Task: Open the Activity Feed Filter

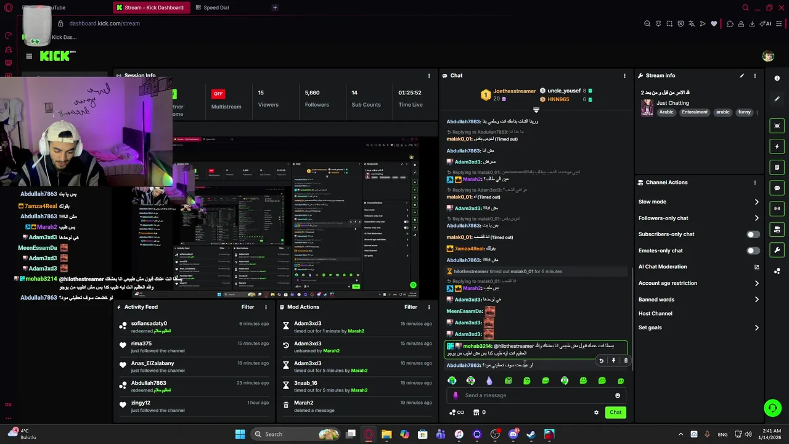Action: pyautogui.click(x=247, y=307)
